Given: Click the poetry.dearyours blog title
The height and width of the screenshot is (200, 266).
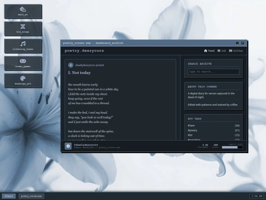Looking at the screenshot, I should click(84, 51).
